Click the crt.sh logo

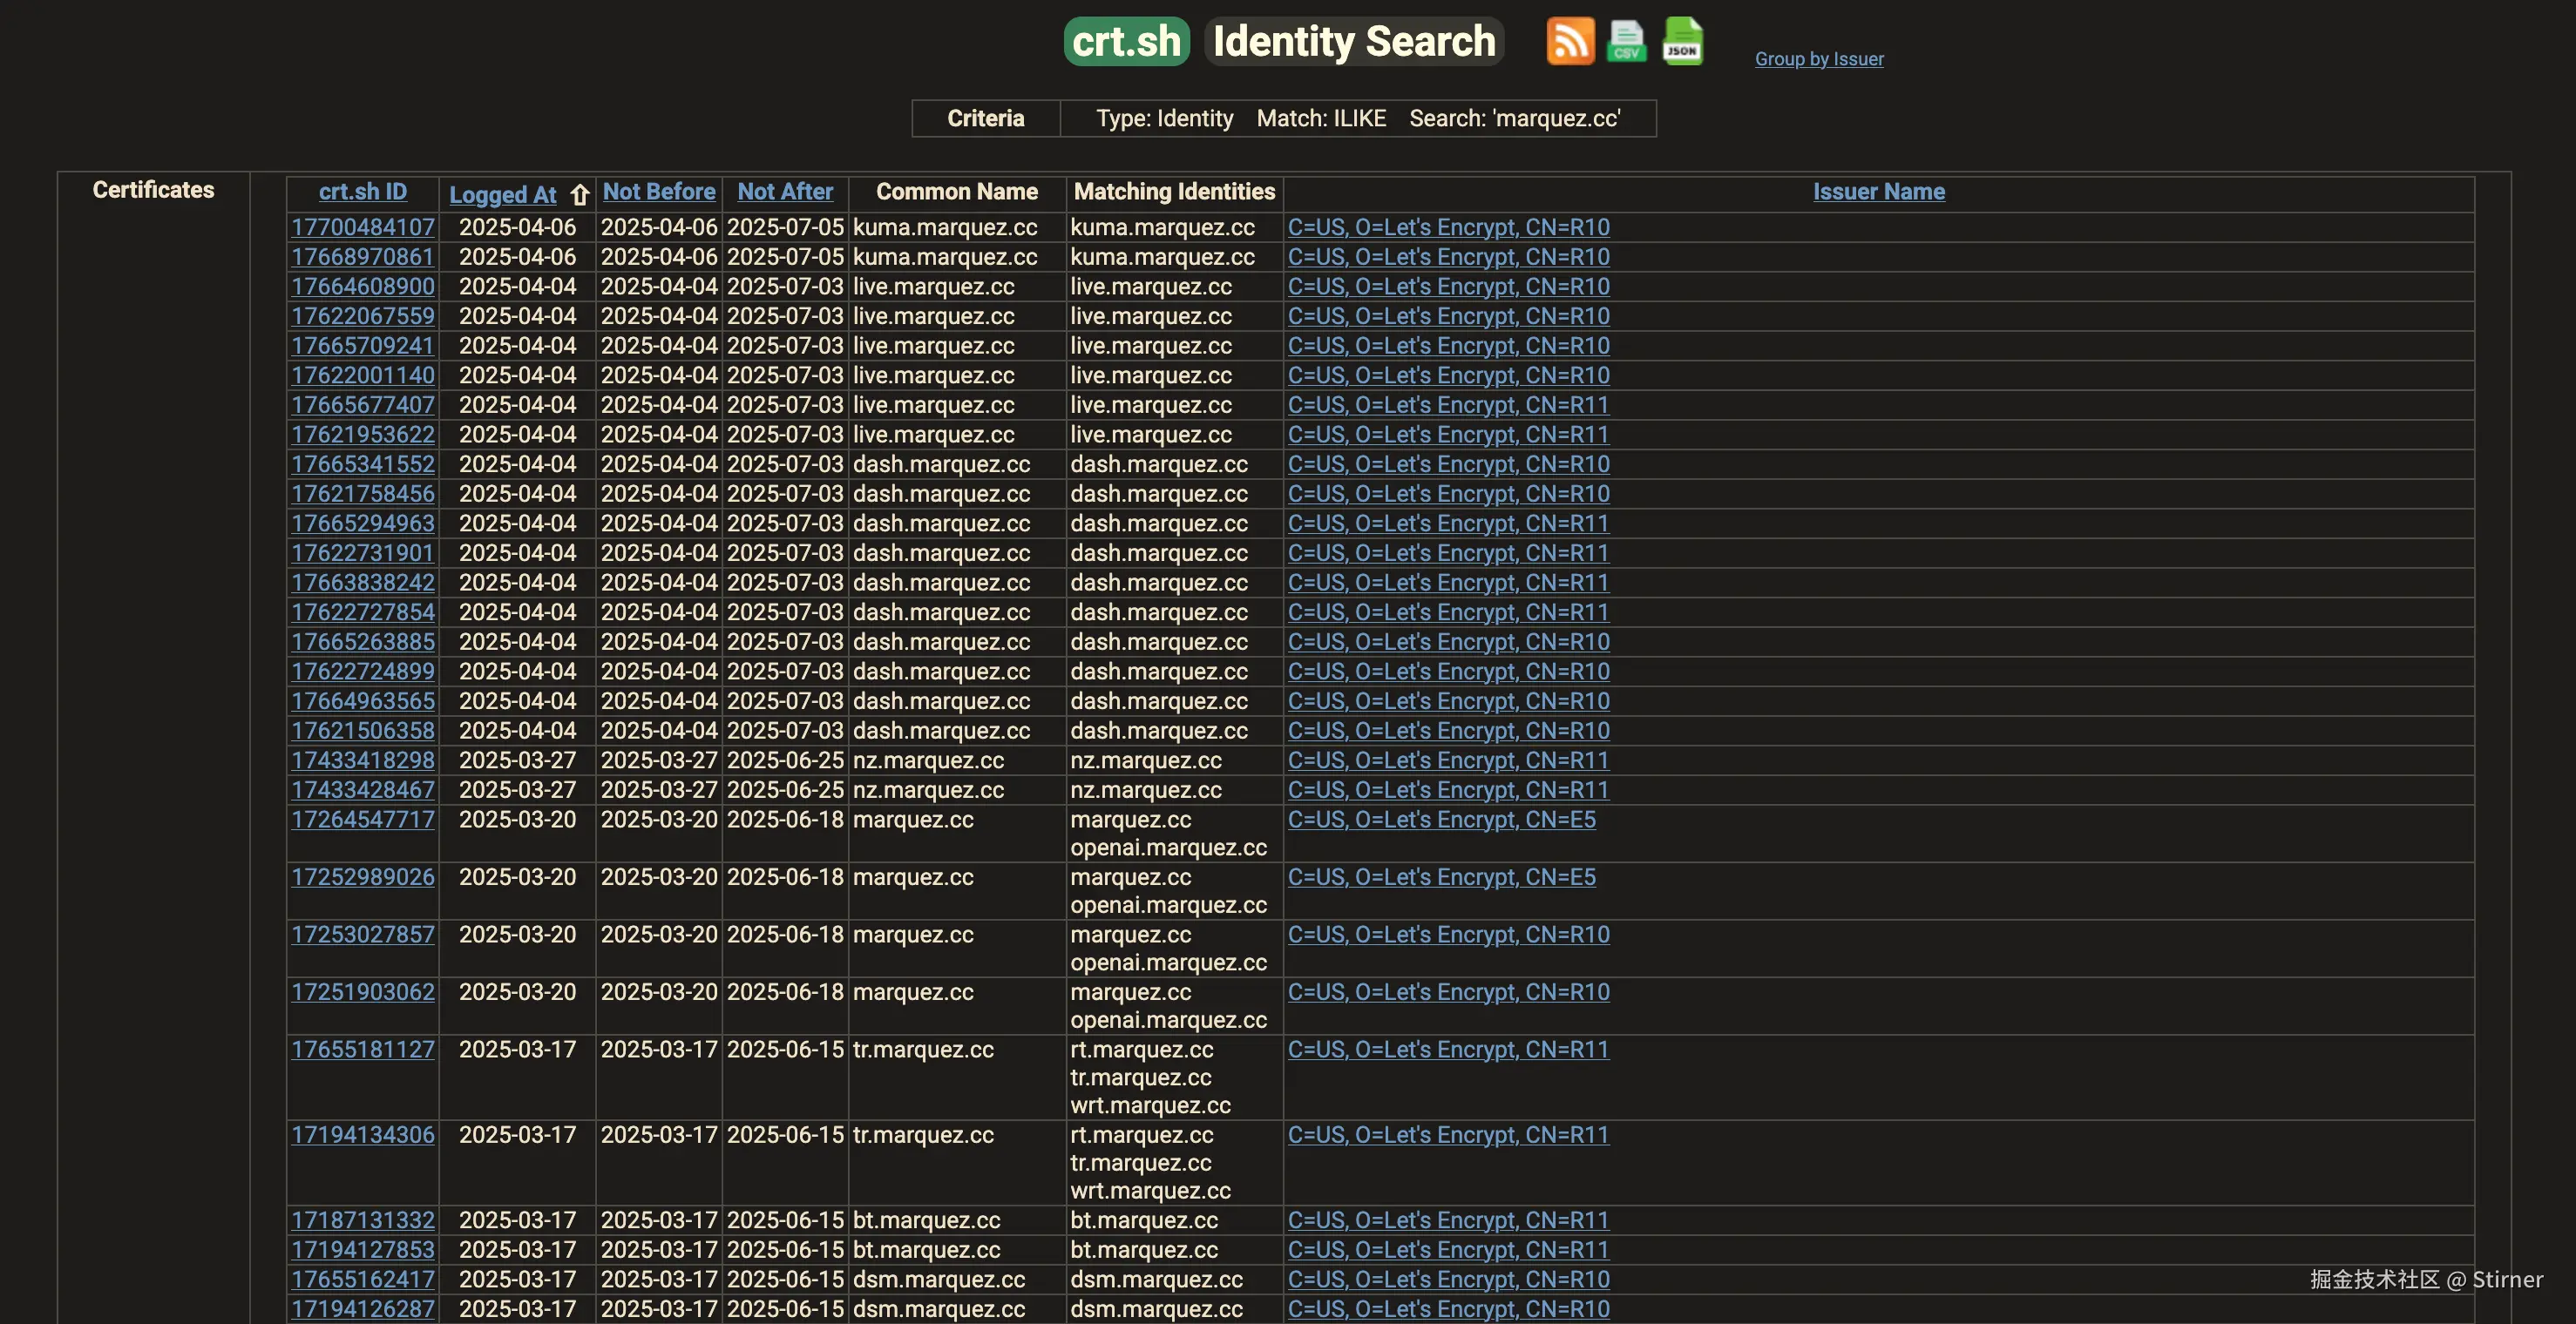point(1126,41)
